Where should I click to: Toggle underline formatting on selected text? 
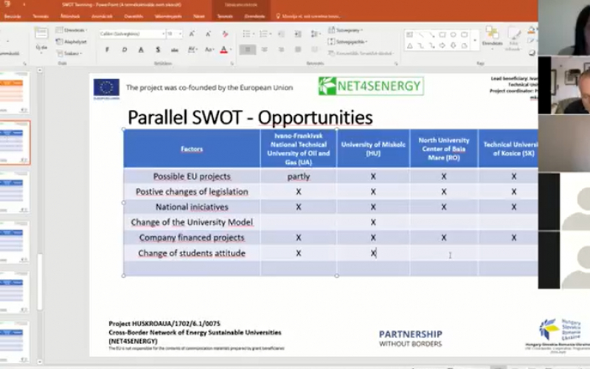click(141, 49)
